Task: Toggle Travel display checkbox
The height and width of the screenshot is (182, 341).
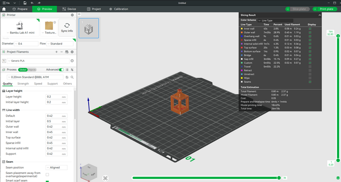Action: [x=310, y=67]
